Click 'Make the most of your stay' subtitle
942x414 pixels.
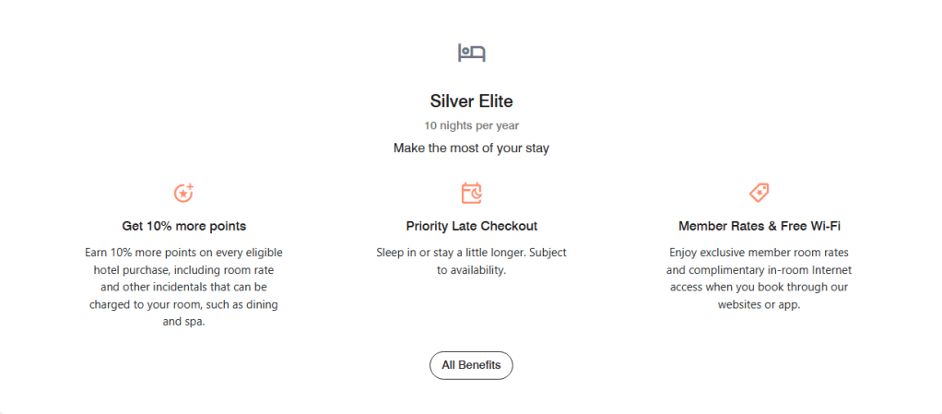click(471, 148)
